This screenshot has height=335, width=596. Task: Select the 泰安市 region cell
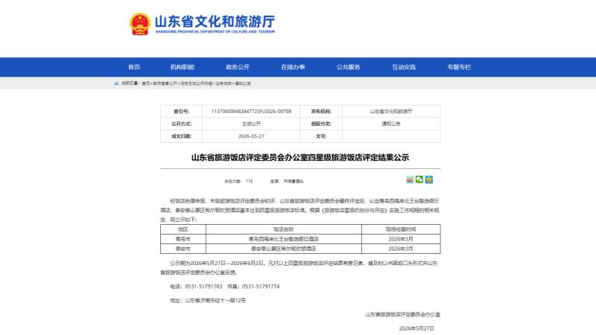click(183, 249)
